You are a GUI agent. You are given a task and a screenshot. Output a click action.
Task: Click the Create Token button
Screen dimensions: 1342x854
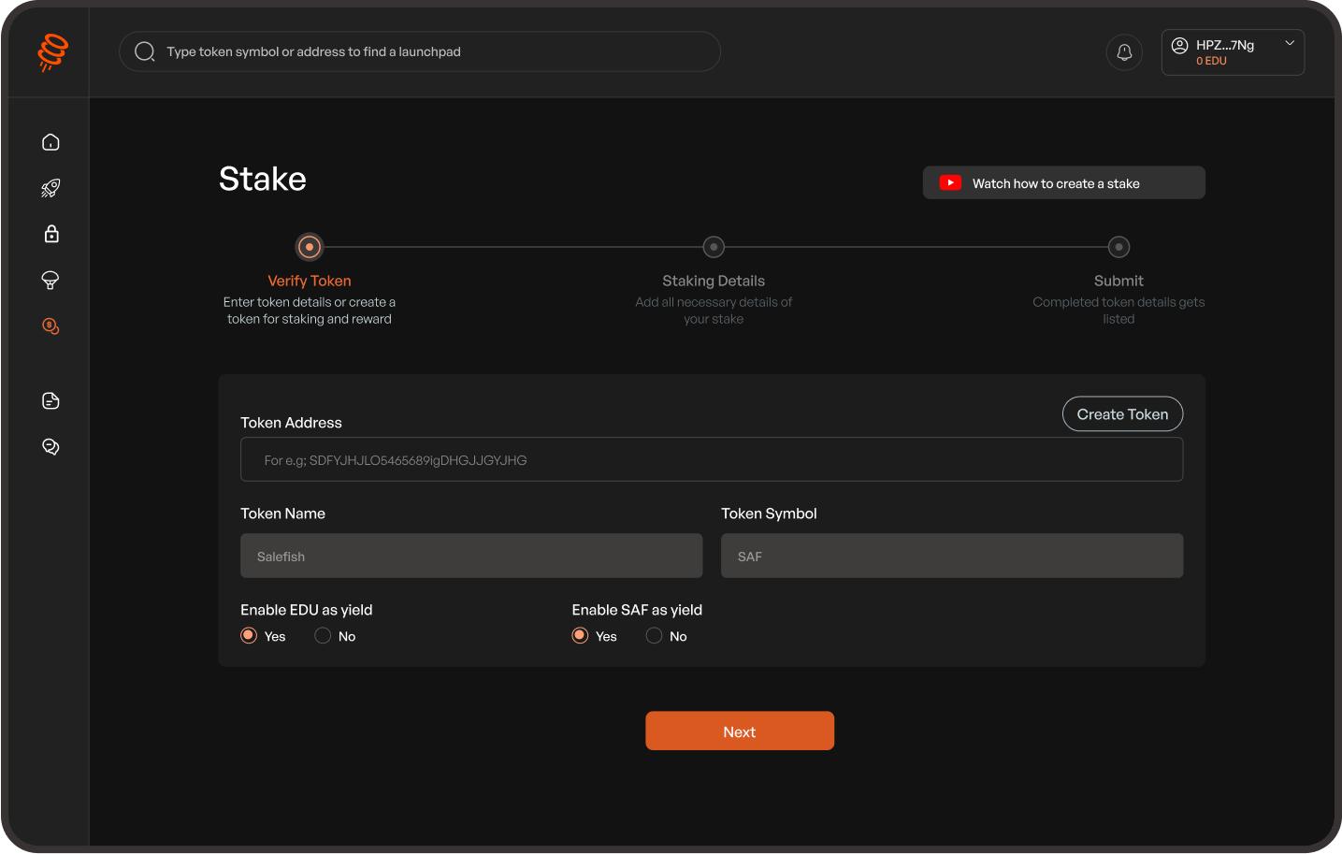coord(1122,413)
